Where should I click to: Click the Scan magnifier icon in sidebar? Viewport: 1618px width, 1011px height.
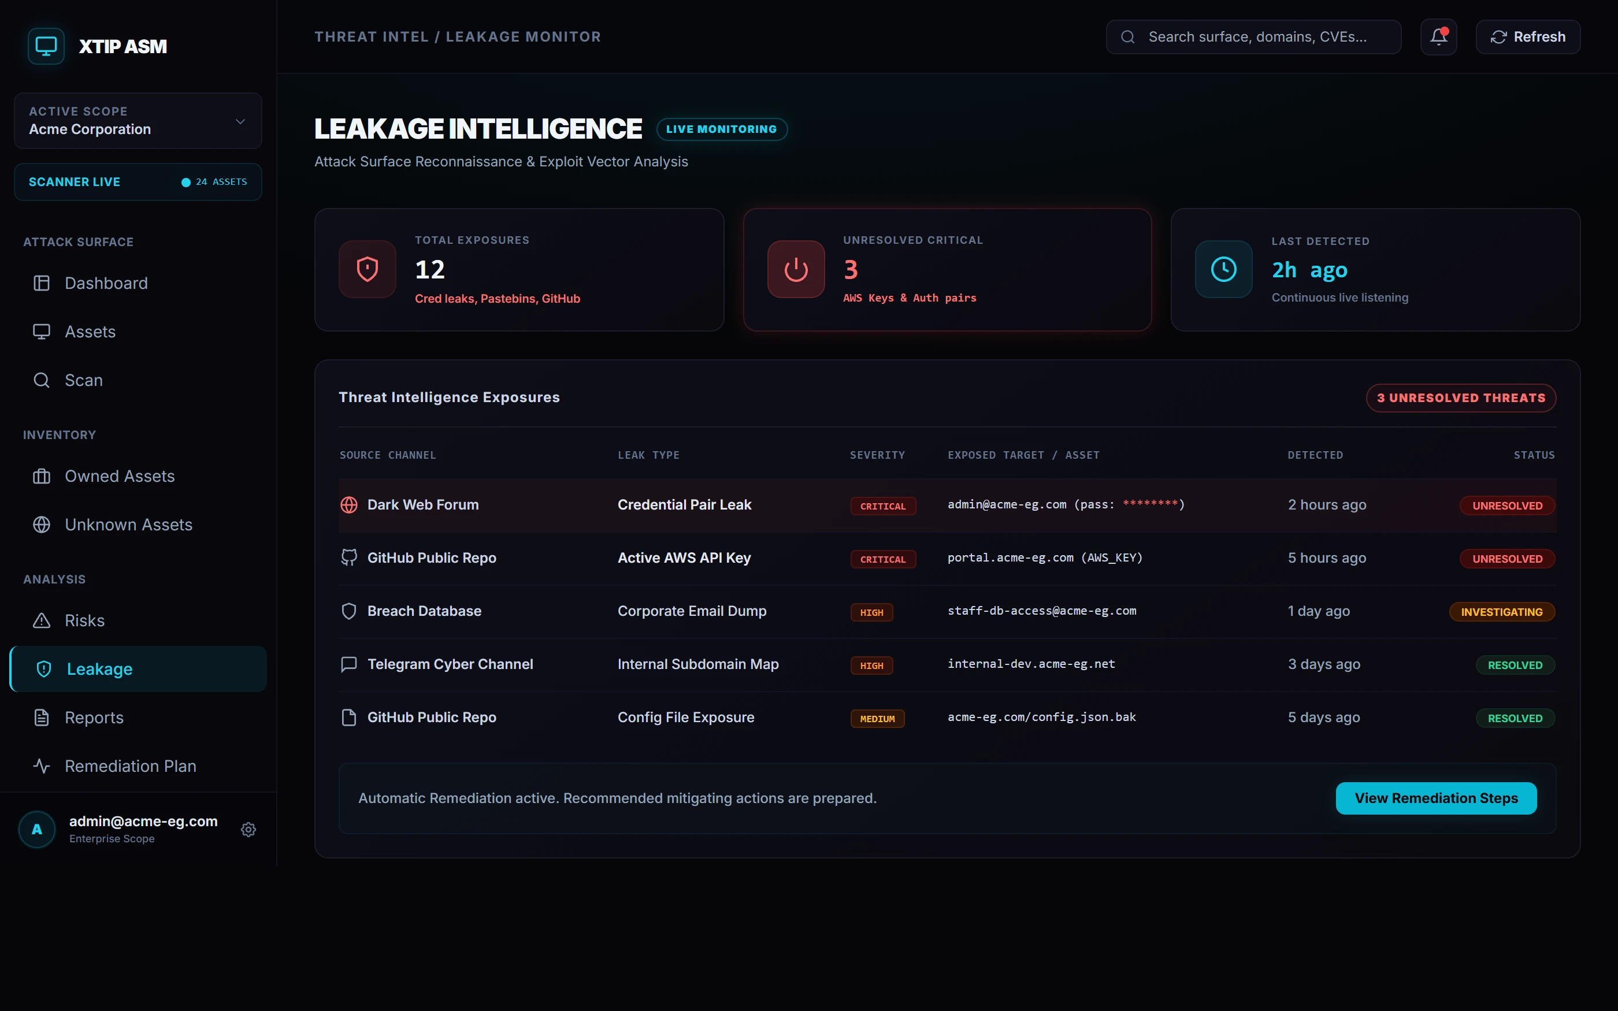point(42,380)
